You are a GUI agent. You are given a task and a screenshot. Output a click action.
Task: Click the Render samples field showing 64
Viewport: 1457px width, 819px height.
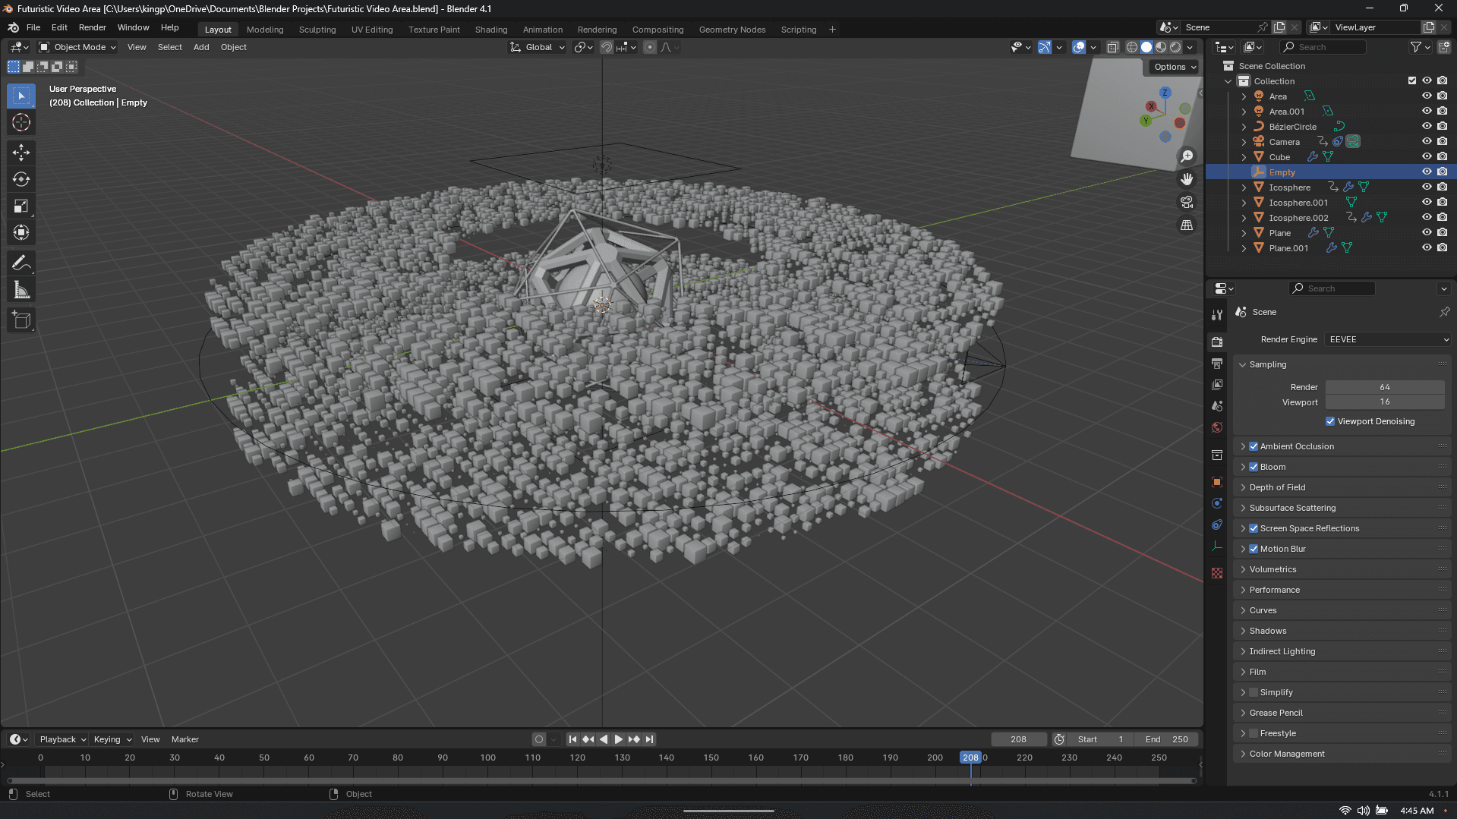click(1385, 388)
